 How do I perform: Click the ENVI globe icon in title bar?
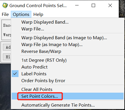click(x=5, y=5)
